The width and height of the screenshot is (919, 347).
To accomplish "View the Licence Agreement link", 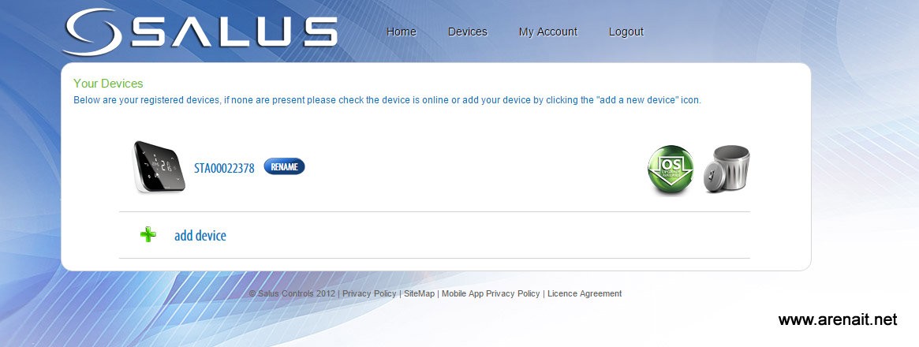I will (x=585, y=293).
